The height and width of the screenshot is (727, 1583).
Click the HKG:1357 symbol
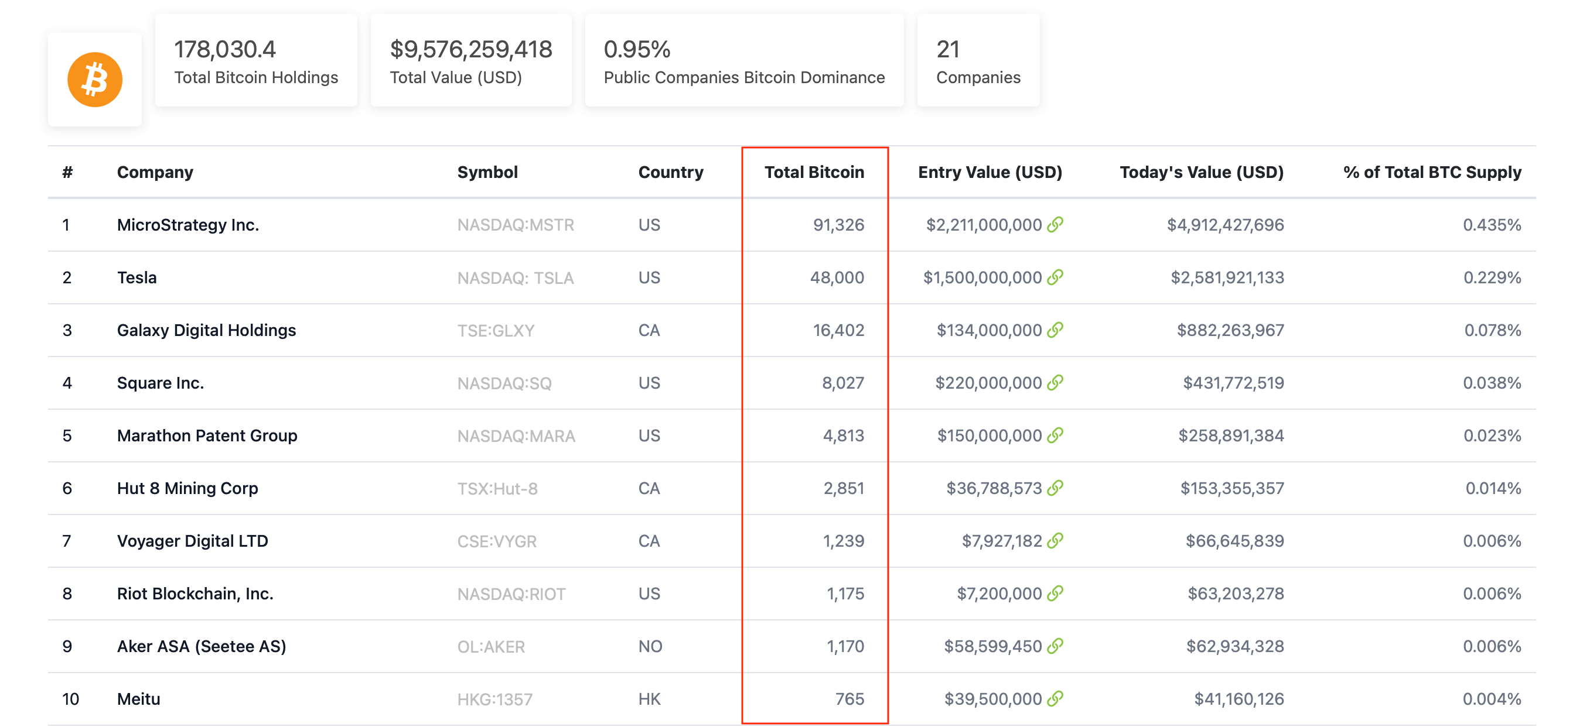pyautogui.click(x=494, y=699)
